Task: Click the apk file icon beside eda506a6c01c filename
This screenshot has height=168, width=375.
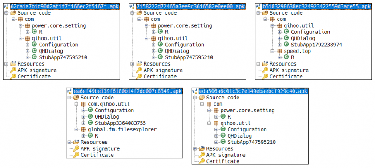Action: pyautogui.click(x=194, y=91)
